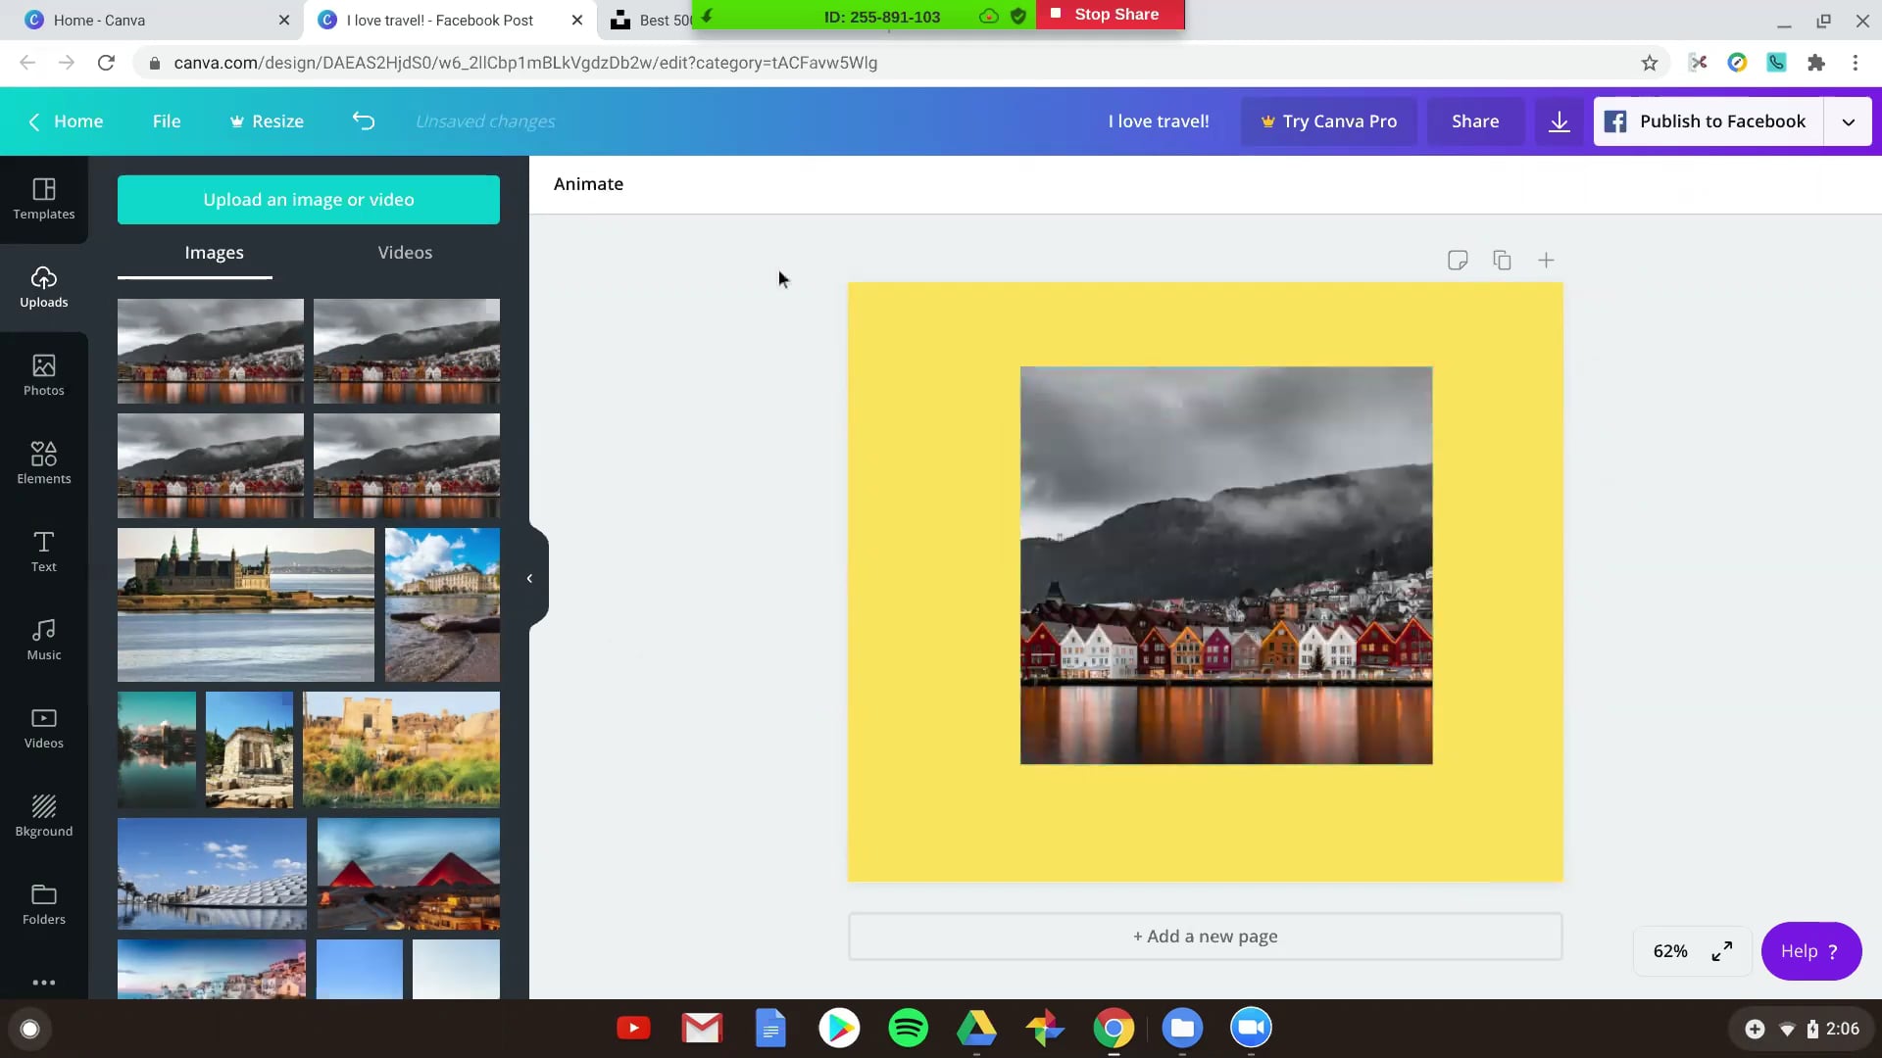The width and height of the screenshot is (1882, 1058).
Task: Click the Uploads panel icon
Action: click(43, 284)
